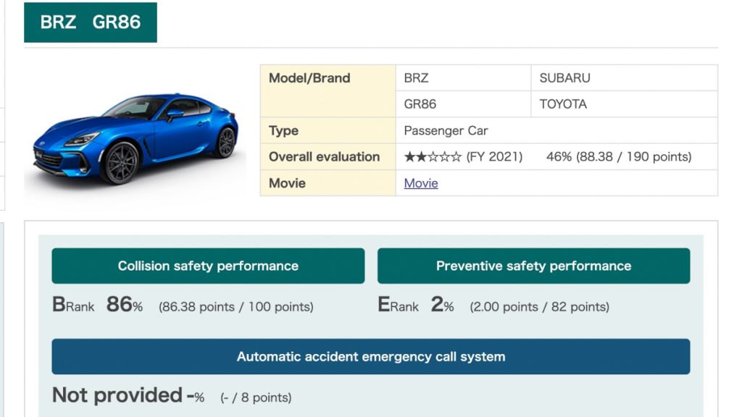Click the Model/Brand row header
The width and height of the screenshot is (742, 417).
click(x=309, y=78)
